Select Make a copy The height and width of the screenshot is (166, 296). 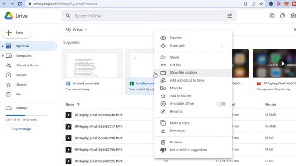coord(193,123)
